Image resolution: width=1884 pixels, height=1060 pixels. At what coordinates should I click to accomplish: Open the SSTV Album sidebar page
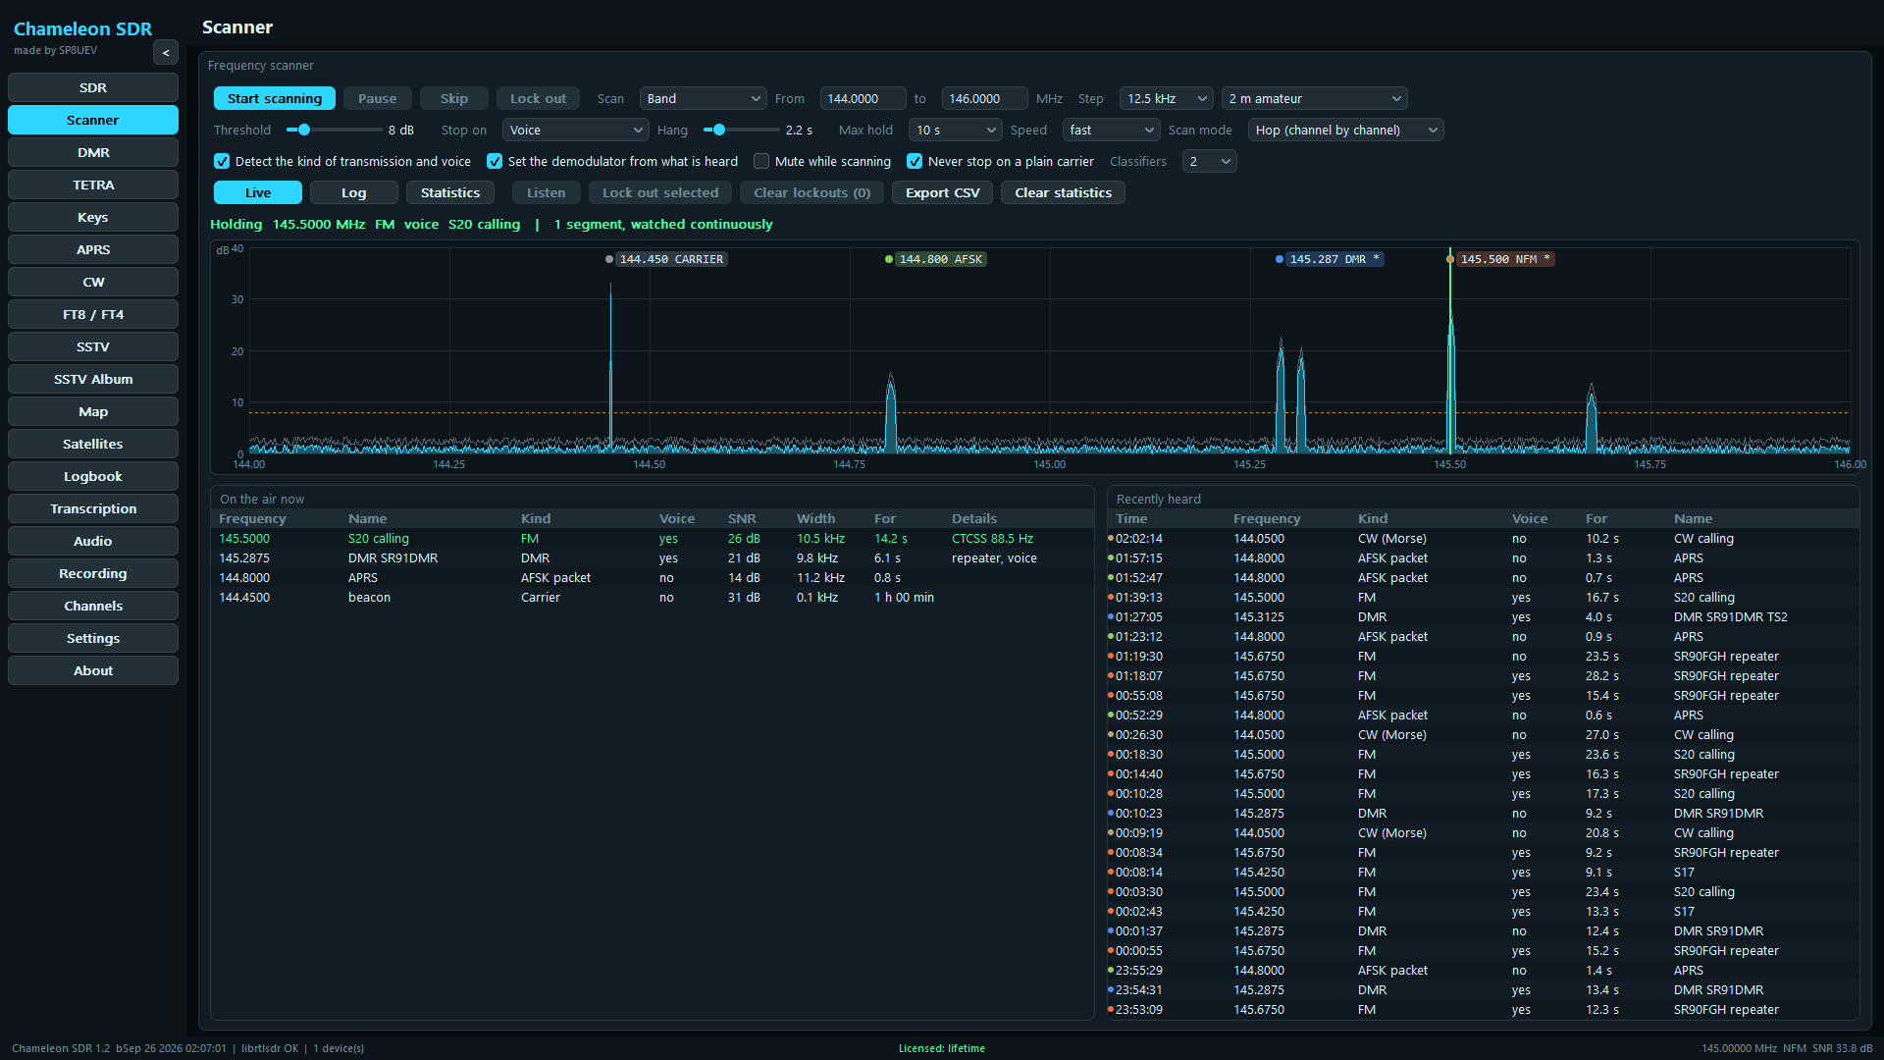[x=93, y=380]
